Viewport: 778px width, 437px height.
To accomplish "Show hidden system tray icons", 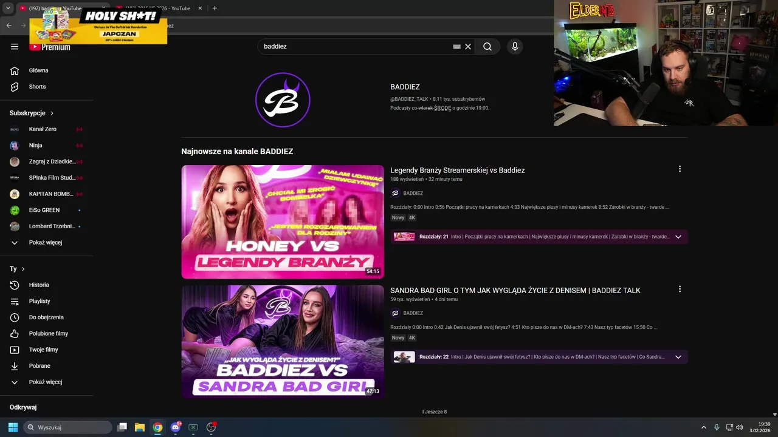I will click(x=704, y=427).
